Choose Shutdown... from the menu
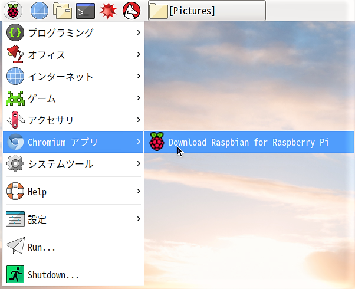This screenshot has height=289, width=355. point(73,274)
